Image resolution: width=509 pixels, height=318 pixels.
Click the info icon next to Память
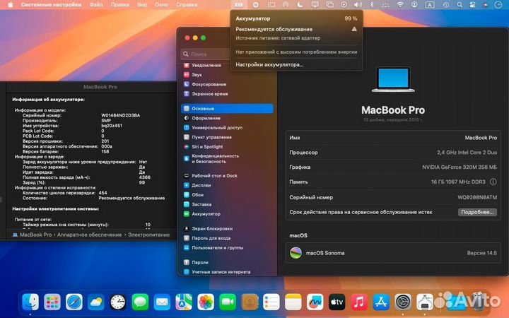click(493, 182)
